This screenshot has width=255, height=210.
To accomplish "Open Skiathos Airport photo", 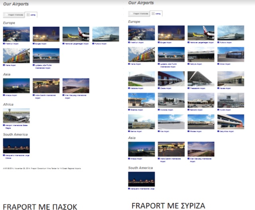I will coord(142,100).
